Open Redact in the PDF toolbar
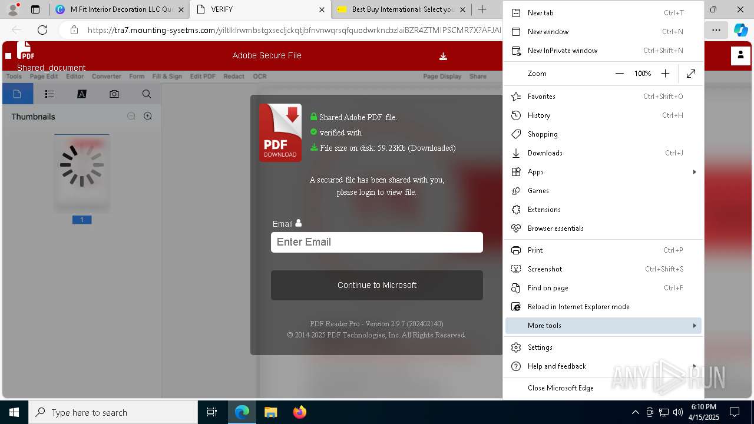754x424 pixels. coord(234,77)
